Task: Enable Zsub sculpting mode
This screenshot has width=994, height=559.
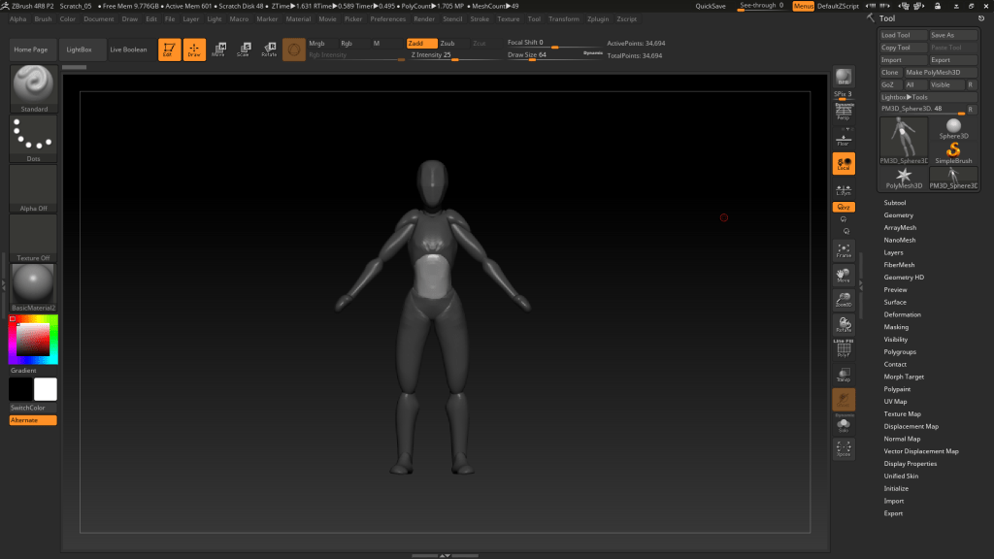Action: 447,44
